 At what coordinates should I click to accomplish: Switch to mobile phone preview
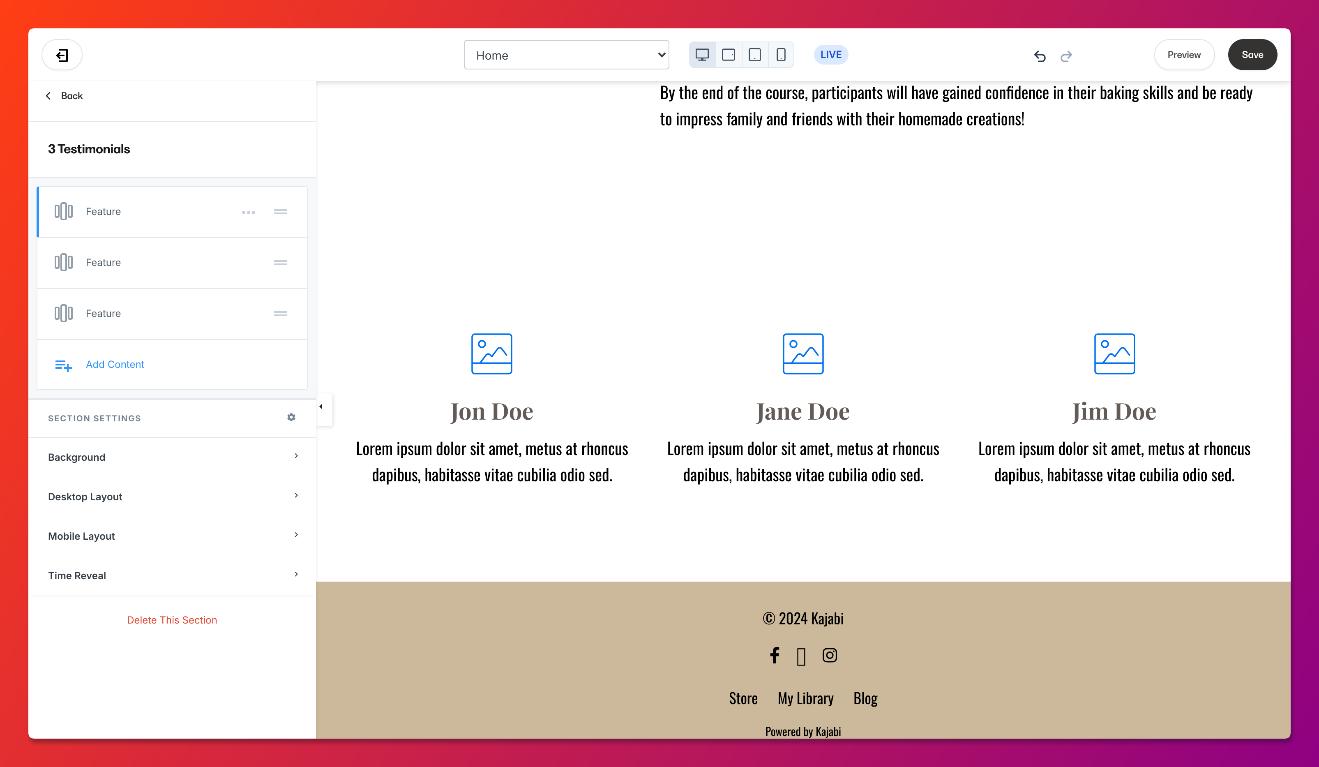click(780, 54)
